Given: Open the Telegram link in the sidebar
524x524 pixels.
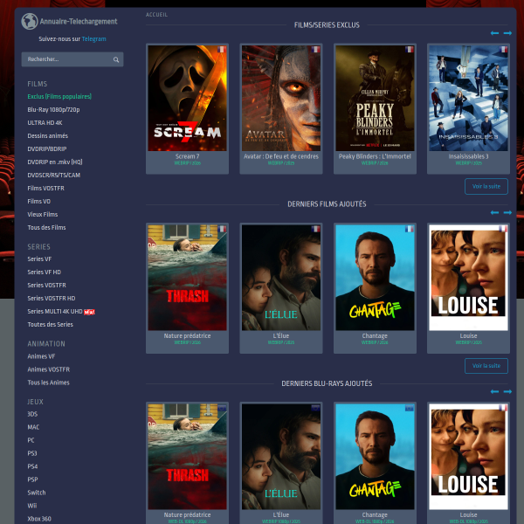Looking at the screenshot, I should 93,39.
